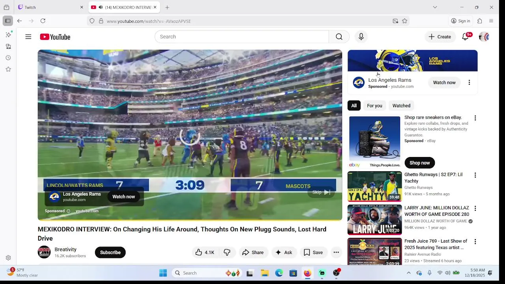This screenshot has width=505, height=284.
Task: Click Watch now on video overlay
Action: 123,197
